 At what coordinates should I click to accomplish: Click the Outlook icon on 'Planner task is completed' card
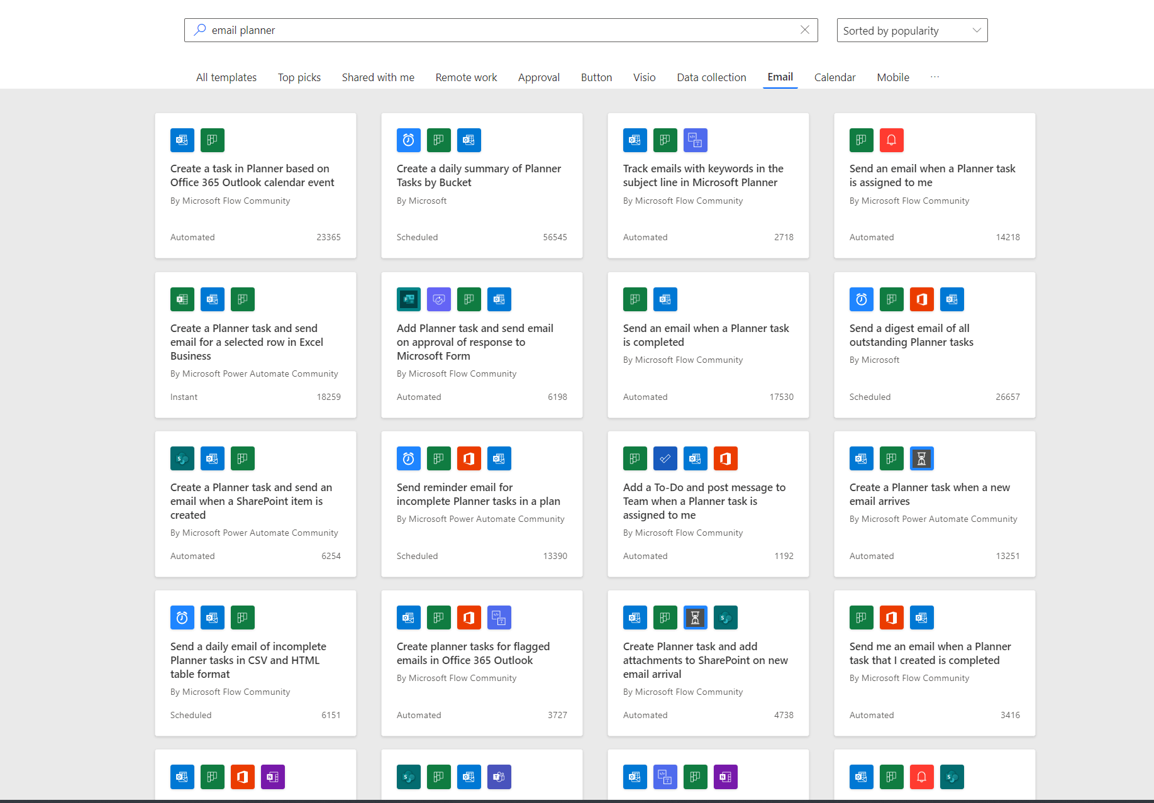(665, 299)
